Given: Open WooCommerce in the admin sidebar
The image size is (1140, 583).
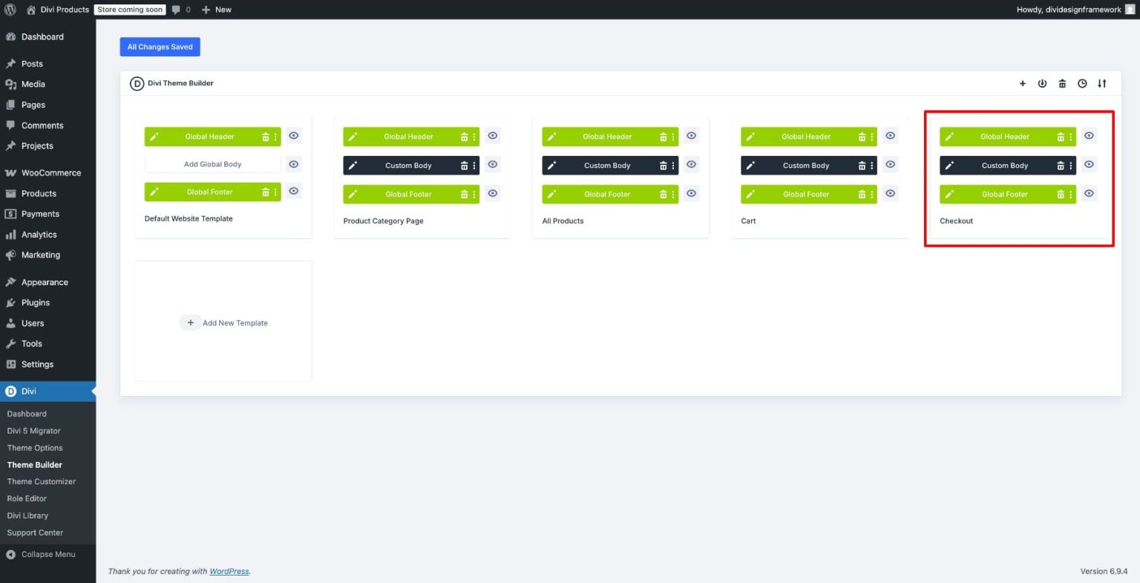Looking at the screenshot, I should coord(48,173).
